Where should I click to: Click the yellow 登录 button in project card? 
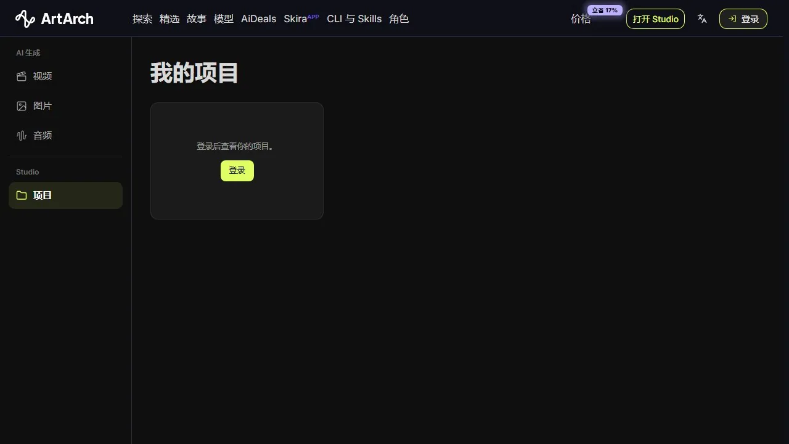point(237,171)
